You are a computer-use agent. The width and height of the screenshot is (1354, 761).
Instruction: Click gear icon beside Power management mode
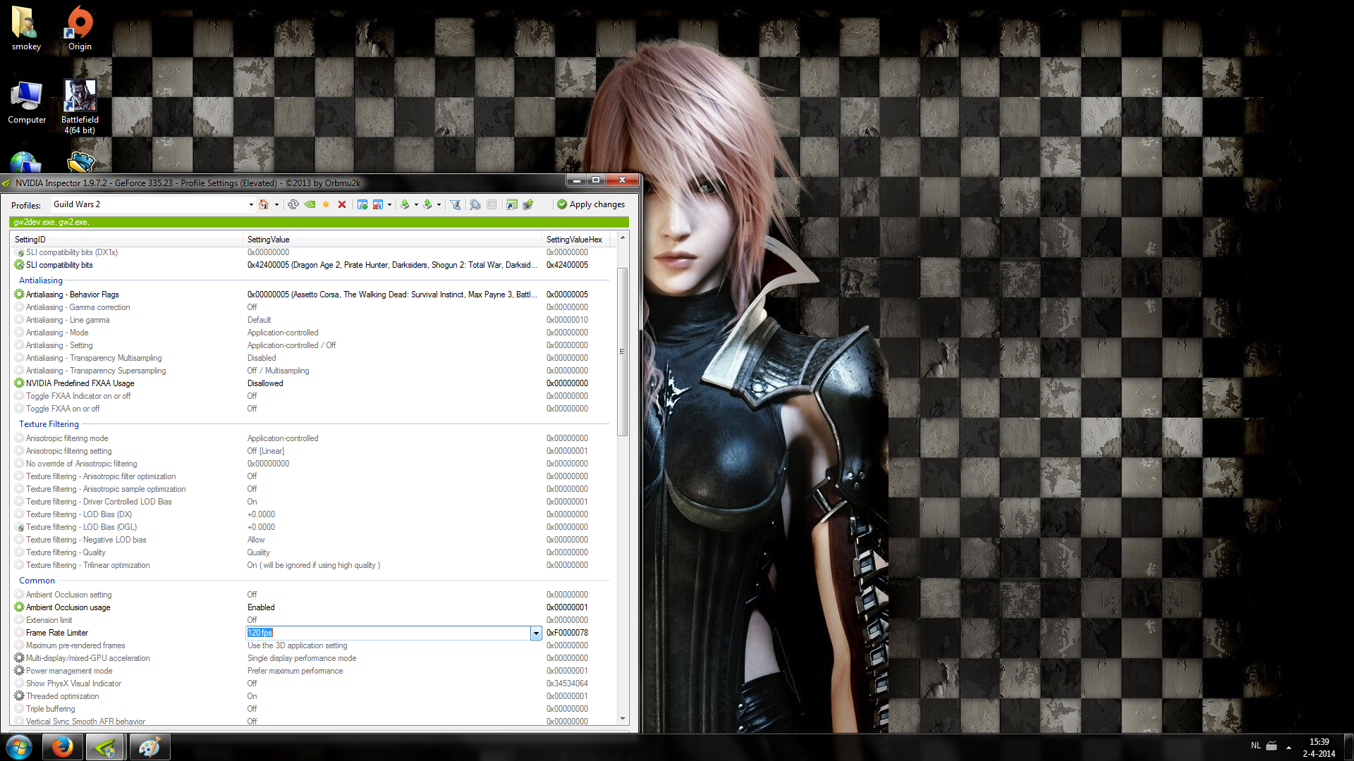19,671
